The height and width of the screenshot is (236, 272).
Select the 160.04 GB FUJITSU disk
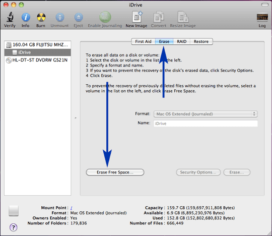38,45
